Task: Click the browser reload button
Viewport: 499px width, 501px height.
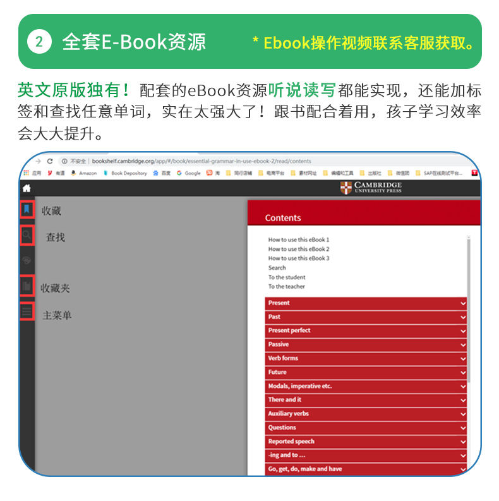Action: 50,161
